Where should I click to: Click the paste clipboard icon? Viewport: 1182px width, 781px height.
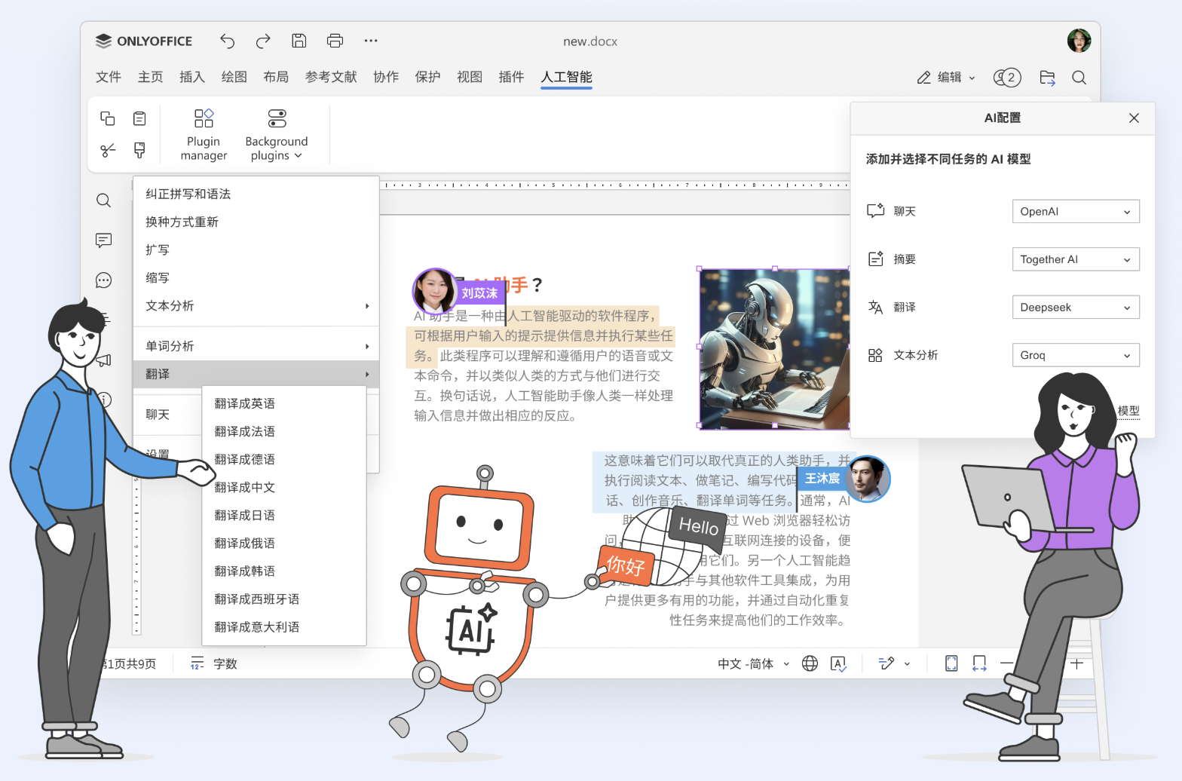click(x=139, y=118)
